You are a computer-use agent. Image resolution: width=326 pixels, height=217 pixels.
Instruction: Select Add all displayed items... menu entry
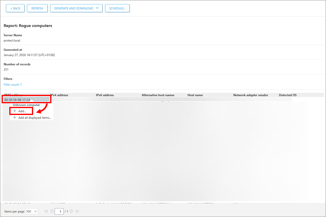[x=34, y=118]
